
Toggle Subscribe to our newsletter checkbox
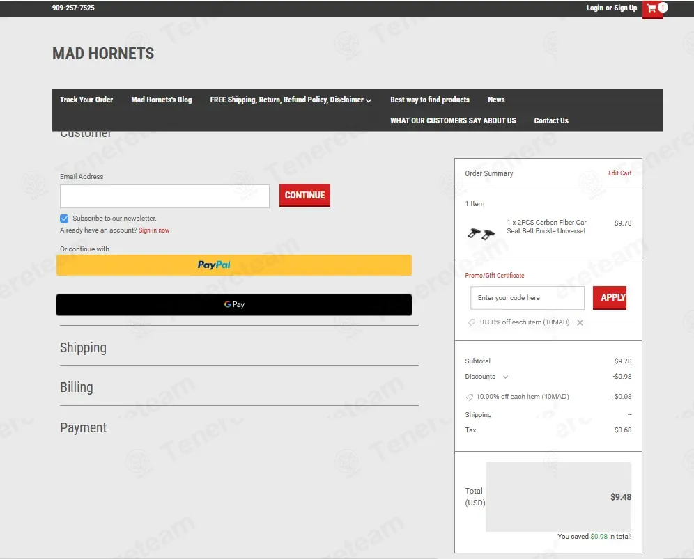[x=64, y=219]
